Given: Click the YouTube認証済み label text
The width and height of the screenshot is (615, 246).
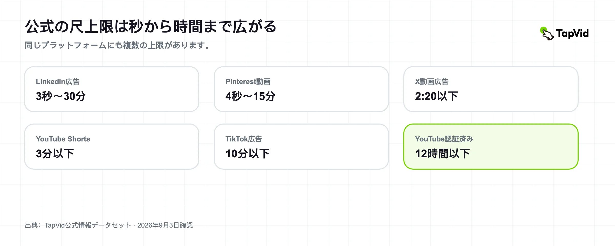Looking at the screenshot, I should click(x=444, y=139).
